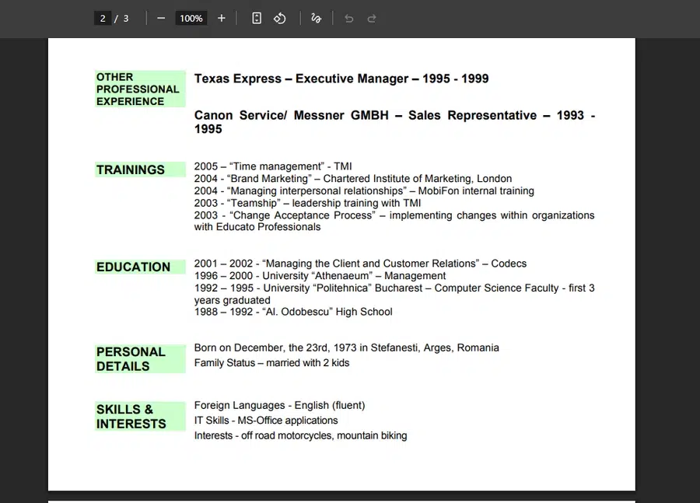Click the PERSONAL DETAILS heading
The width and height of the screenshot is (700, 503).
(x=131, y=358)
